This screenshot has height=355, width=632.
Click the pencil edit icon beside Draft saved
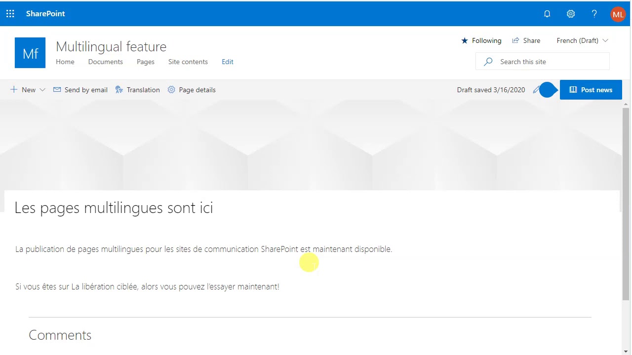(x=536, y=90)
